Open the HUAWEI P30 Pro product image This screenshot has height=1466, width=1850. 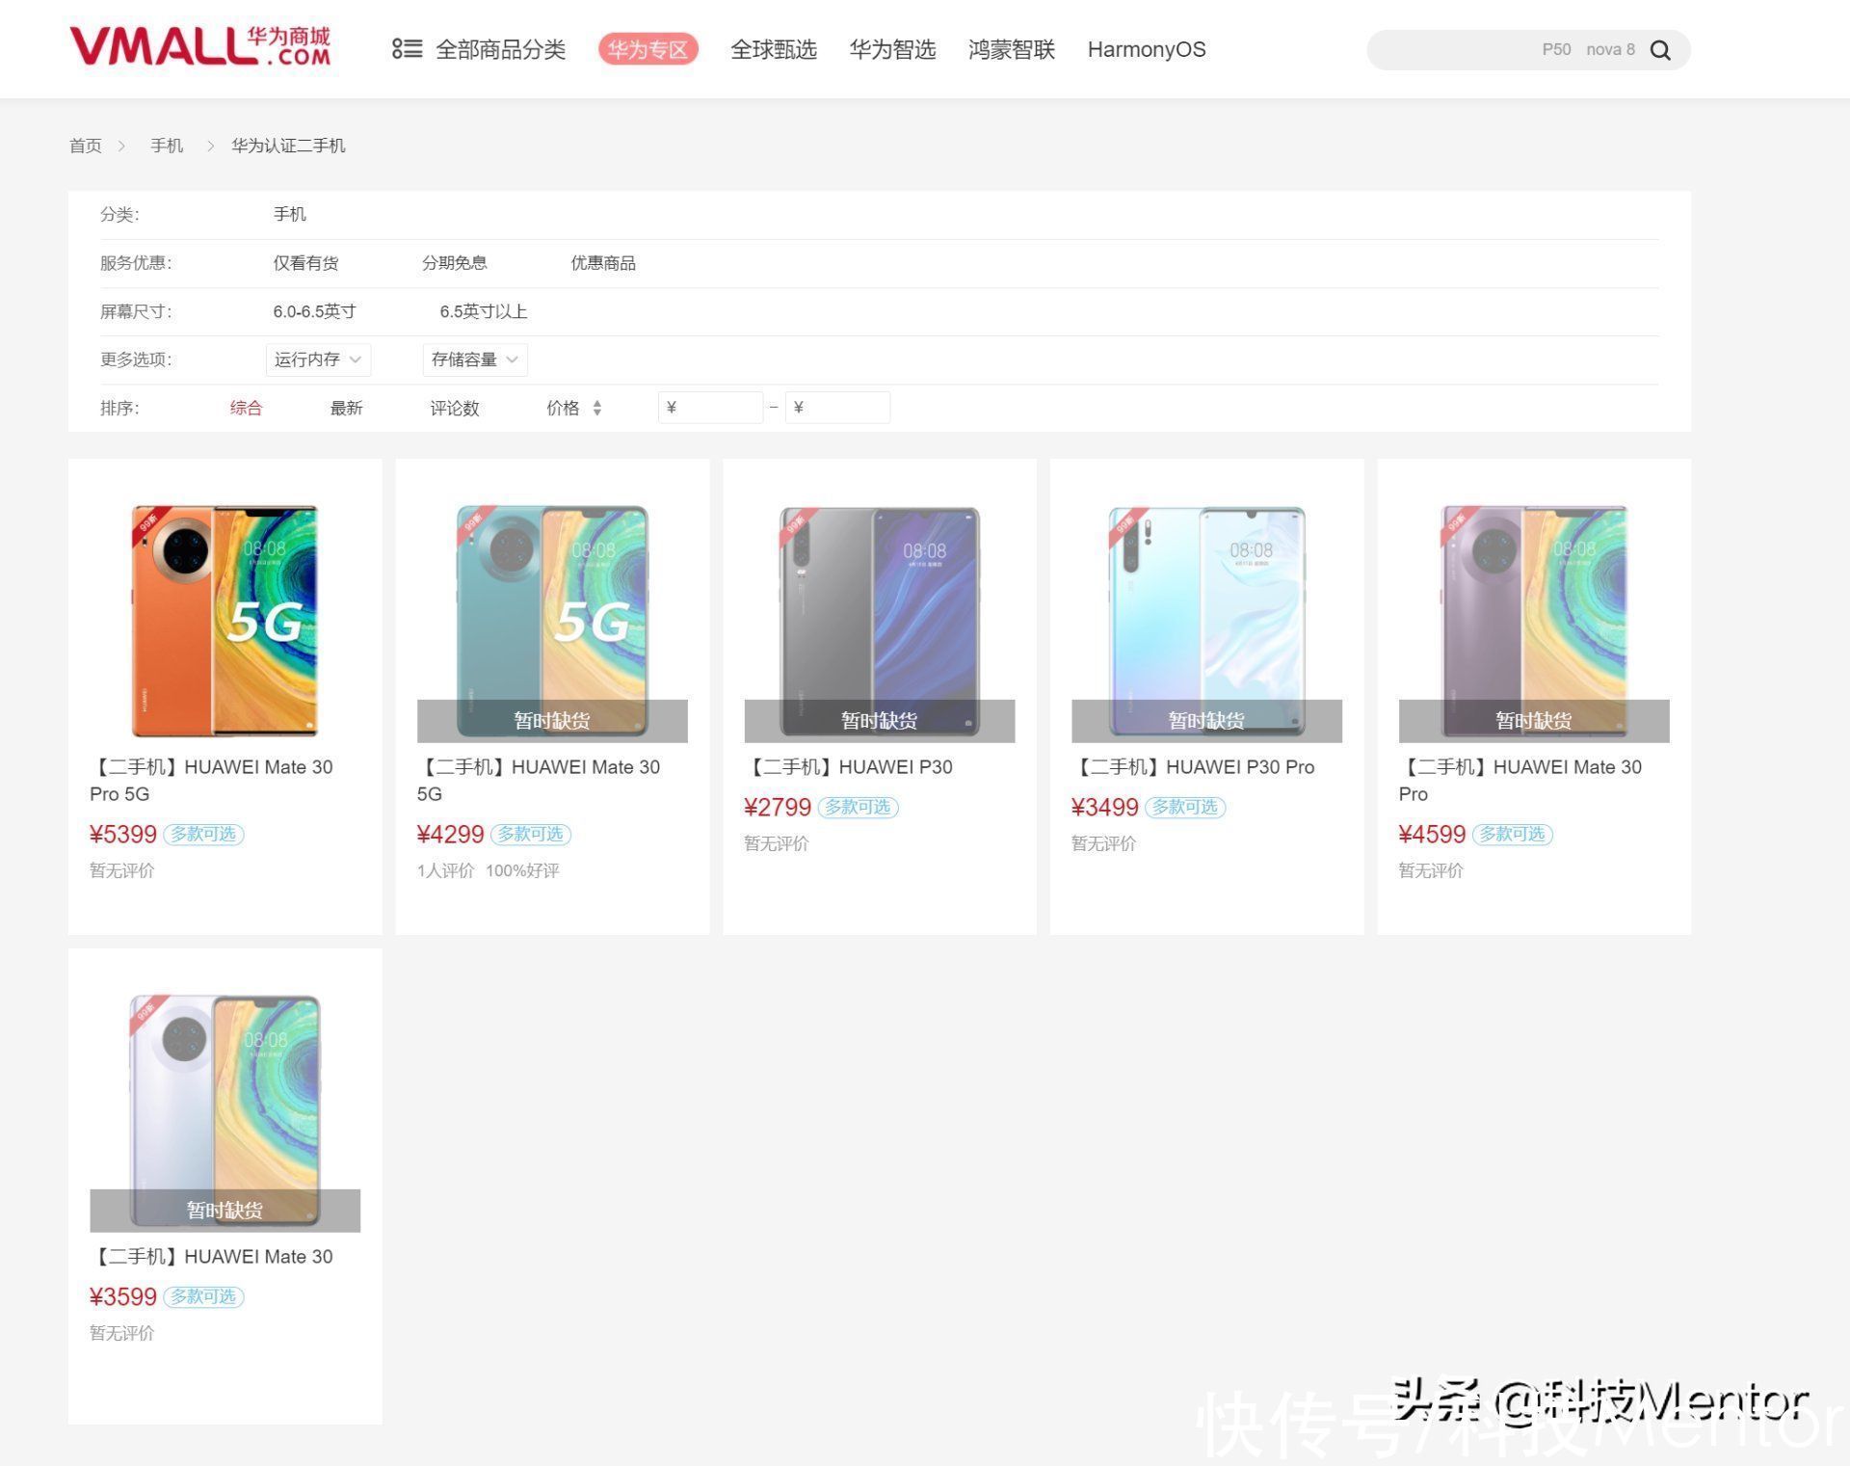[1206, 621]
